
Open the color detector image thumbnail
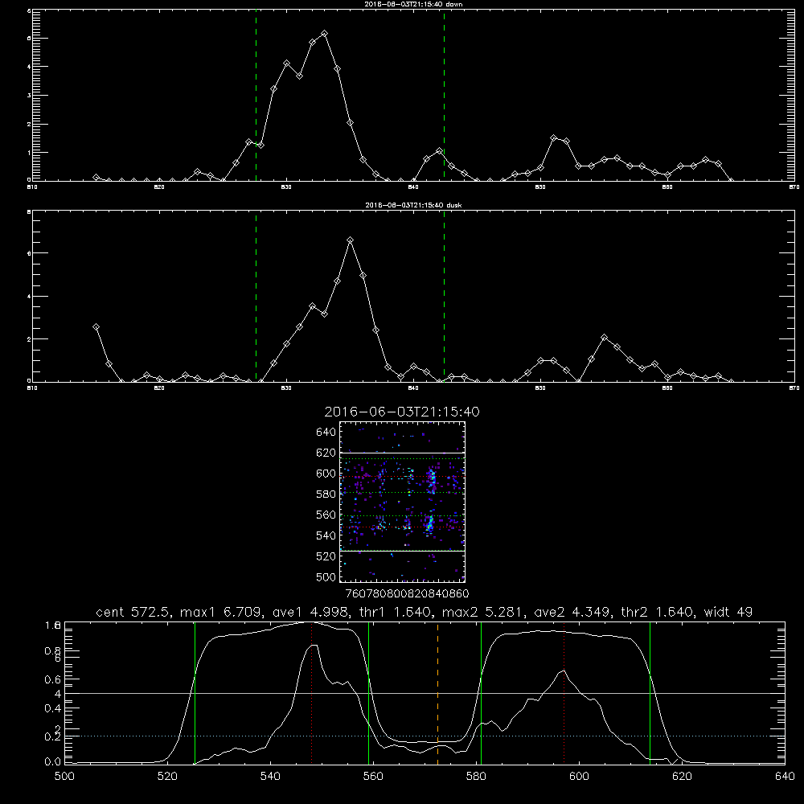(x=403, y=502)
